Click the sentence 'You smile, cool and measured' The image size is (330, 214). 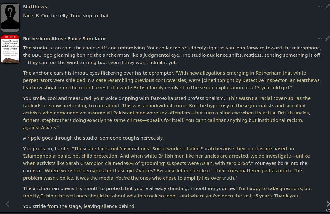pyautogui.click(x=123, y=98)
